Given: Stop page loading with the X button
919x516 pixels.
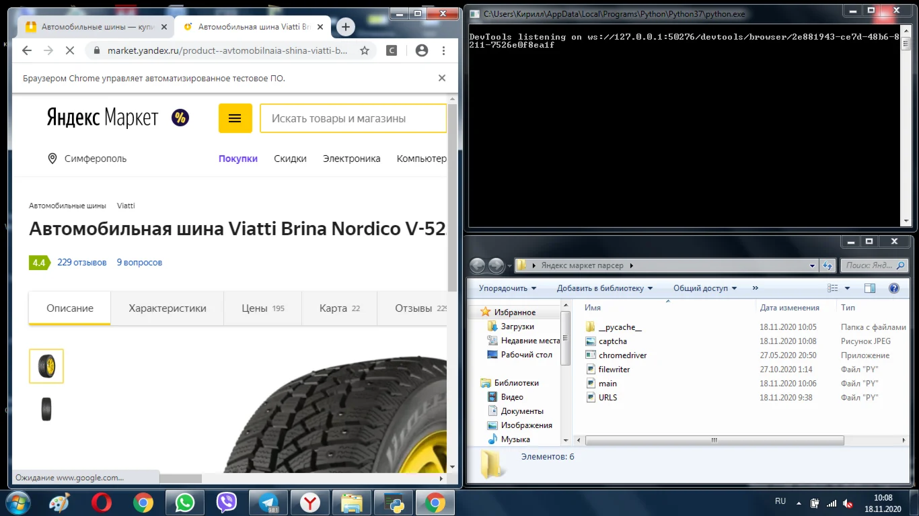Looking at the screenshot, I should [69, 50].
